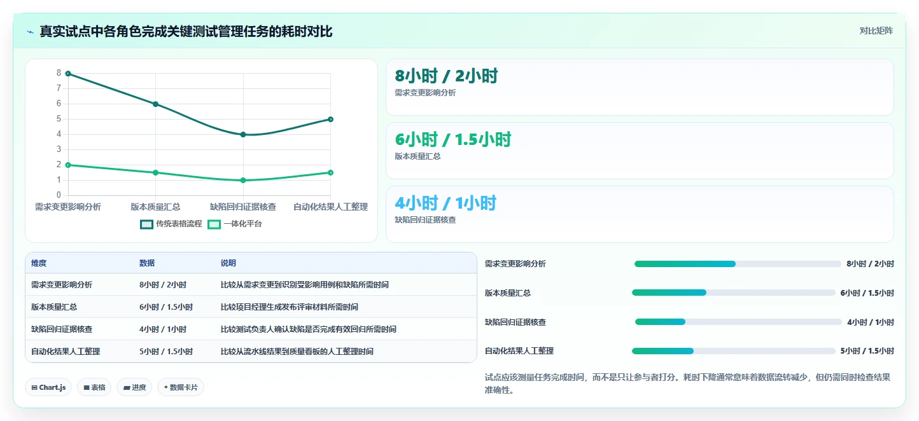This screenshot has height=421, width=919.
Task: Click the 进度 tag chip
Action: coord(134,387)
